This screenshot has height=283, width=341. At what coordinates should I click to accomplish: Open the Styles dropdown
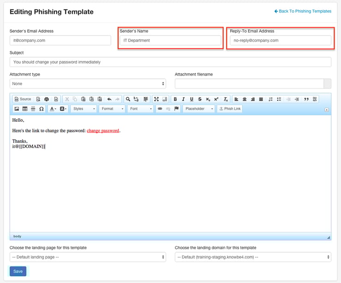(x=84, y=109)
